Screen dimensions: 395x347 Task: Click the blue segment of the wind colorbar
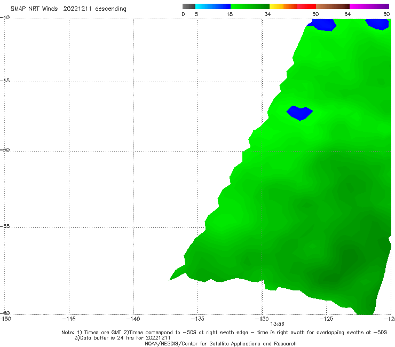[x=213, y=6]
